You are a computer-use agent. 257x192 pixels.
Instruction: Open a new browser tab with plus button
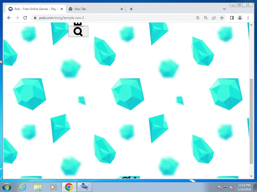pyautogui.click(x=131, y=9)
